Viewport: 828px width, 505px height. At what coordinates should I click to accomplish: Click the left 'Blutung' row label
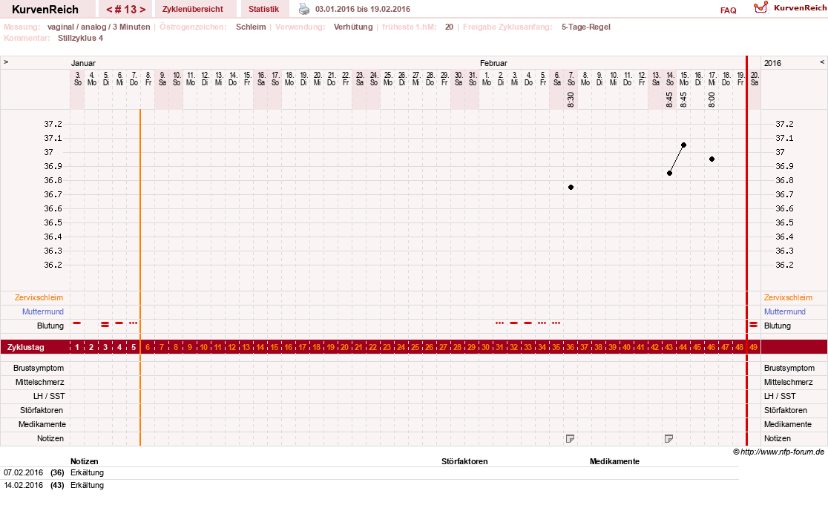(x=50, y=326)
